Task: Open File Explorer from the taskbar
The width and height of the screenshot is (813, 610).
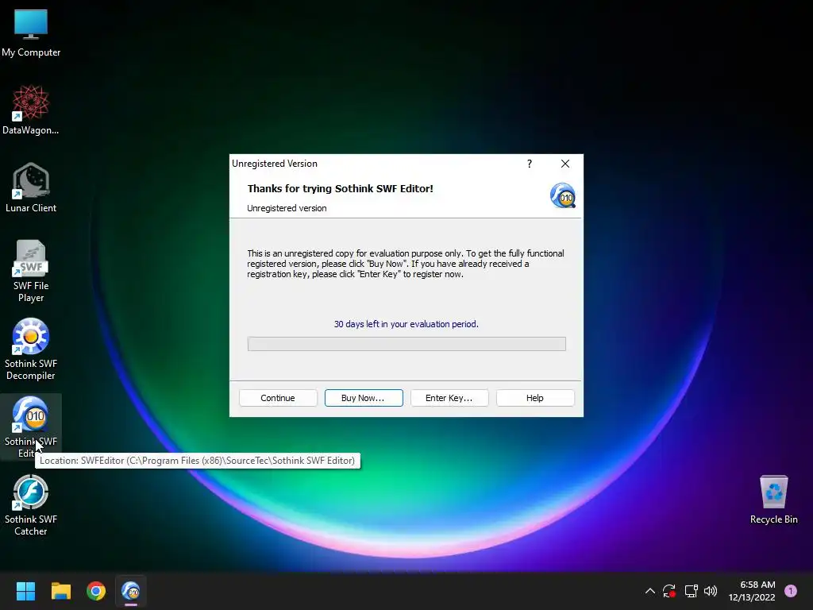Action: point(60,591)
